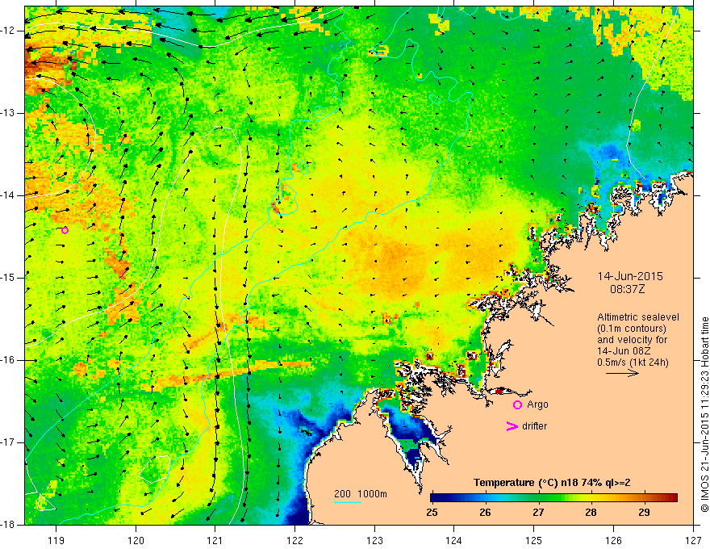
Task: Click the '0.5m/s (1kt 24h)' label
Action: click(x=633, y=363)
